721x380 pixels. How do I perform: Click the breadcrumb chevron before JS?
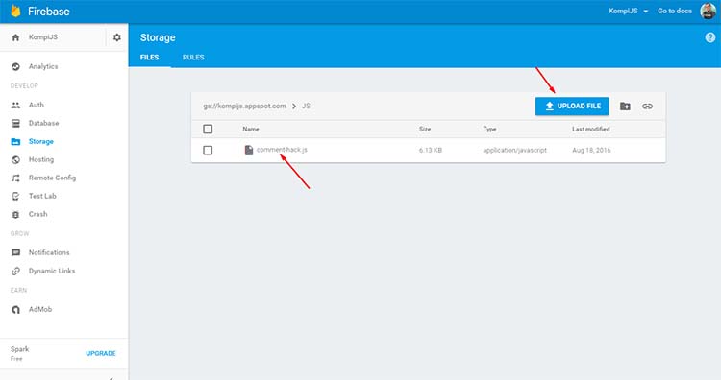point(294,106)
